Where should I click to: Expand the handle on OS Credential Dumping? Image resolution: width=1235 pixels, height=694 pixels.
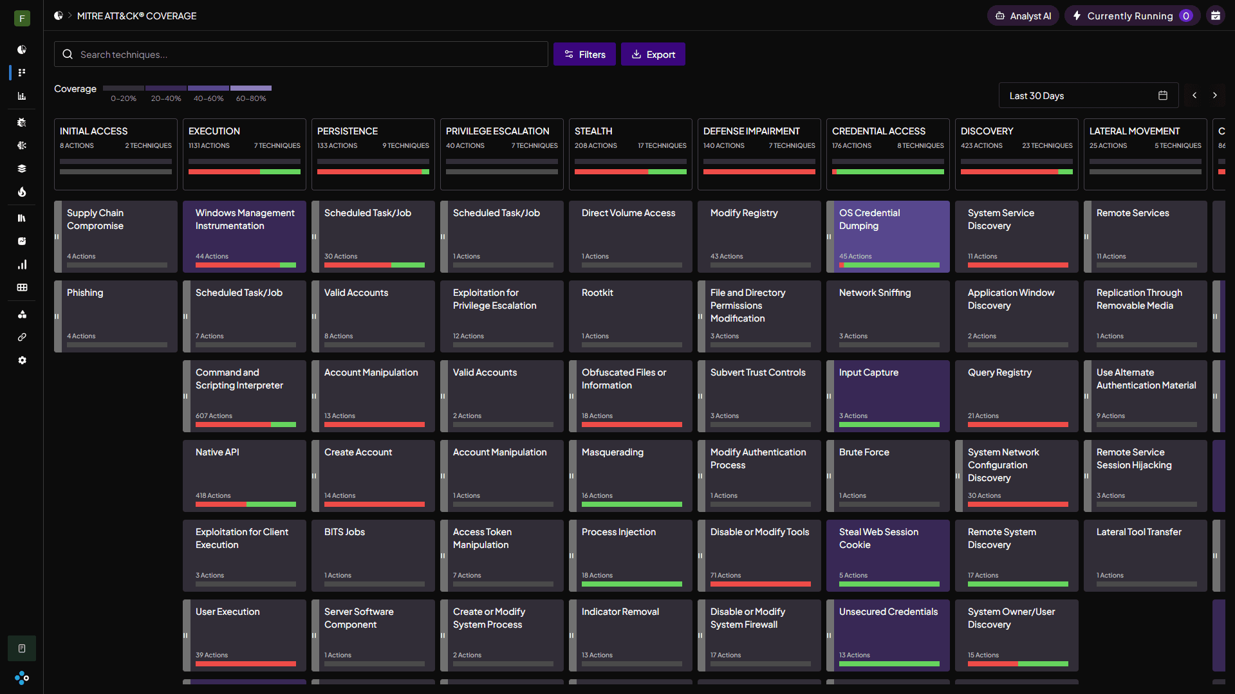[830, 237]
